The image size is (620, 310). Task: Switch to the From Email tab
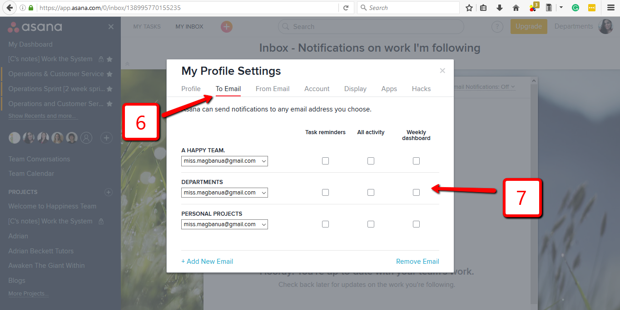coord(273,89)
